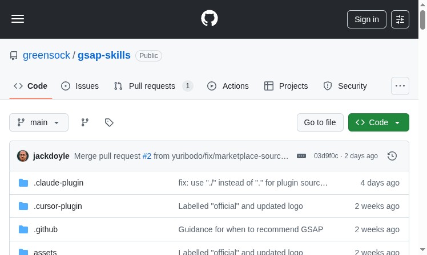Click jackdoyle's avatar image
Screen dimensions: 427x255
tap(23, 156)
